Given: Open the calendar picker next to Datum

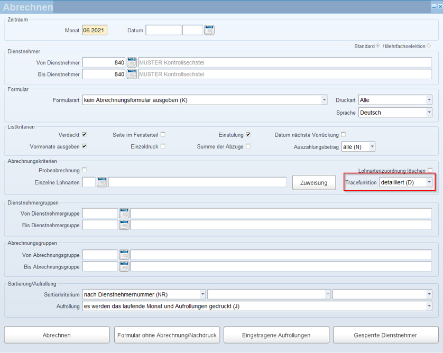Looking at the screenshot, I should click(209, 30).
